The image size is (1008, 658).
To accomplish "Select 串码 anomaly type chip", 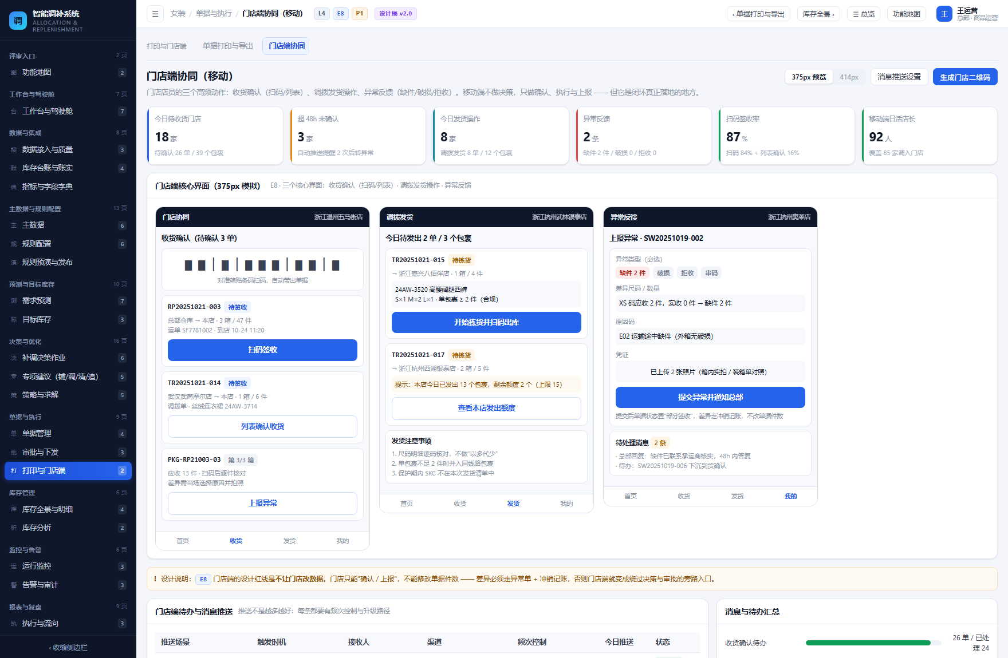I will click(711, 273).
